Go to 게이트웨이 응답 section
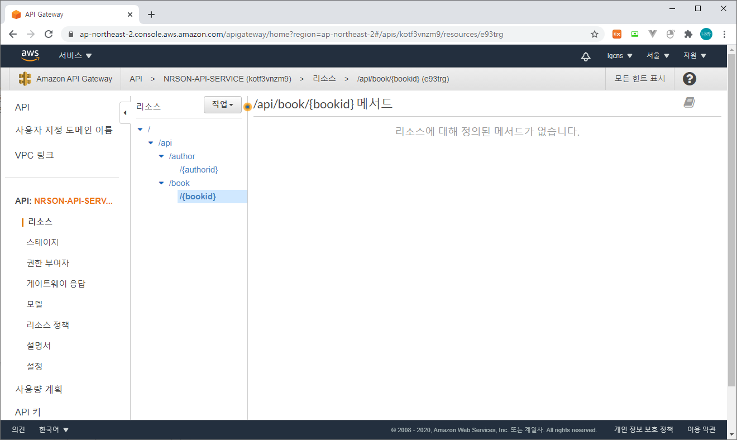The width and height of the screenshot is (737, 440). (56, 284)
